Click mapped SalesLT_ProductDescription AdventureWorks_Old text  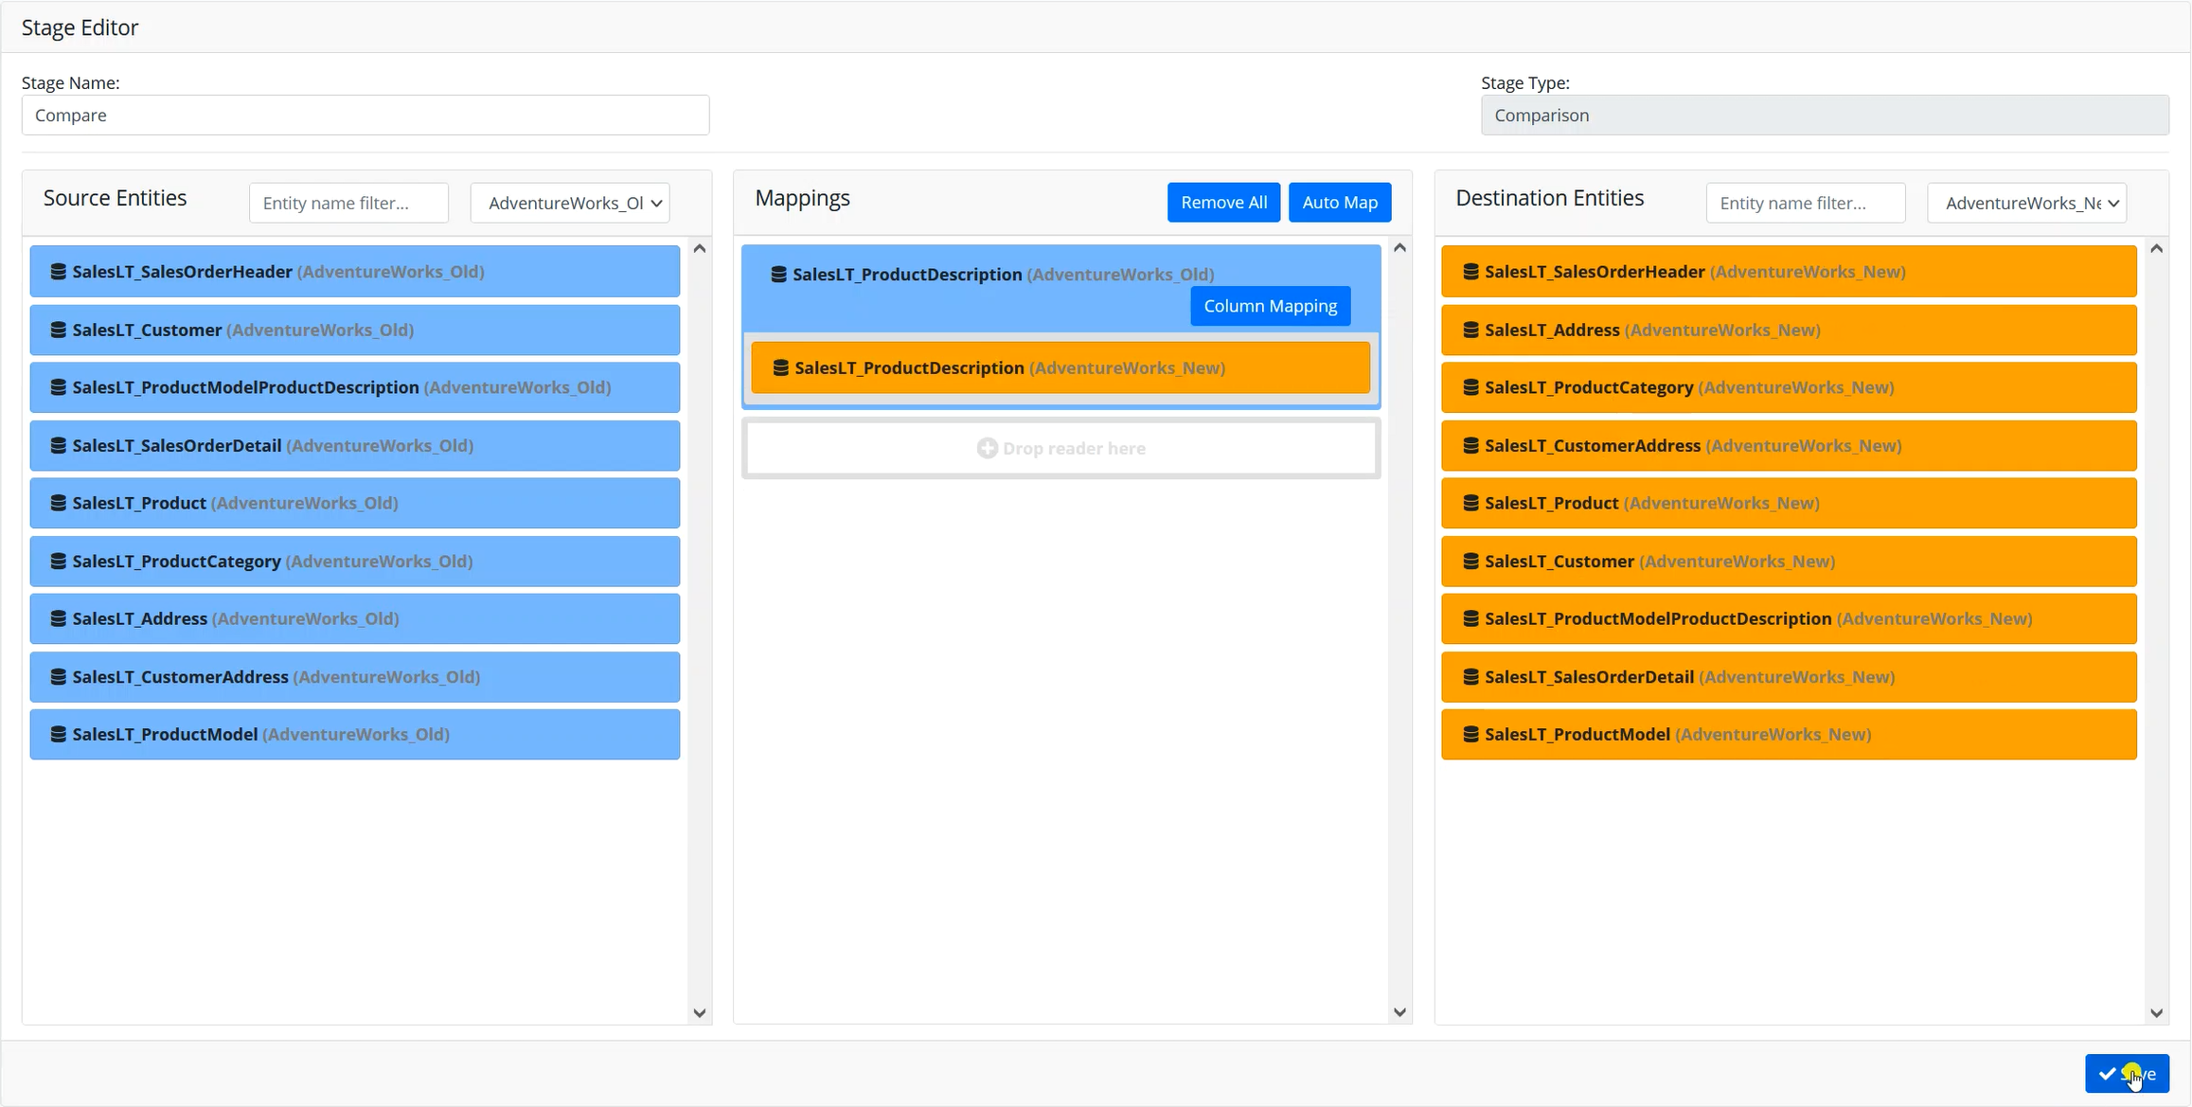click(1004, 274)
